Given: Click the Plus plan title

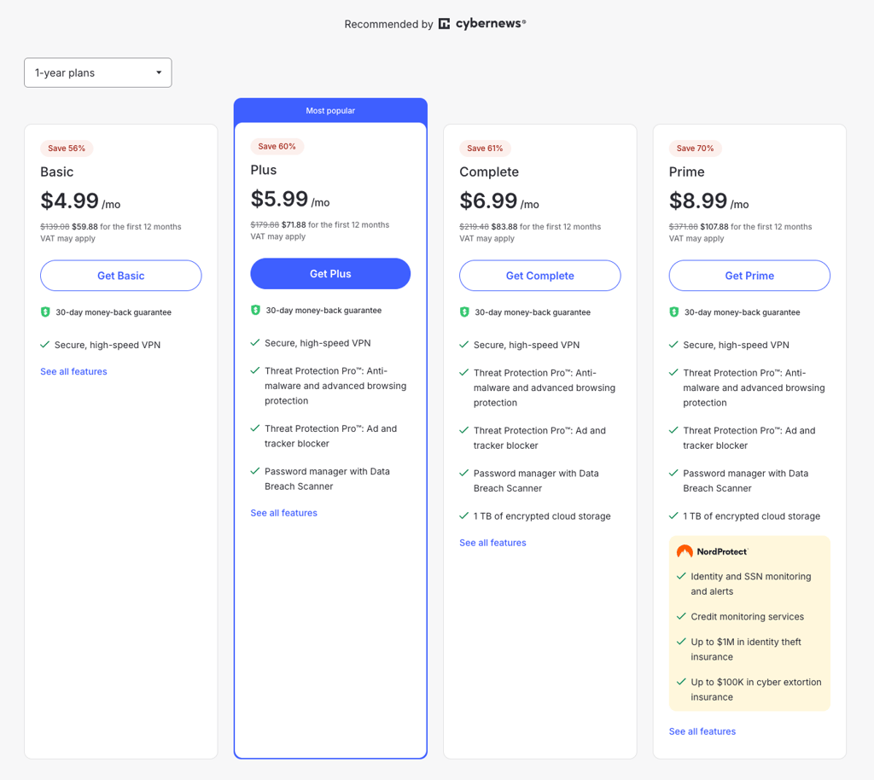Looking at the screenshot, I should pyautogui.click(x=264, y=170).
